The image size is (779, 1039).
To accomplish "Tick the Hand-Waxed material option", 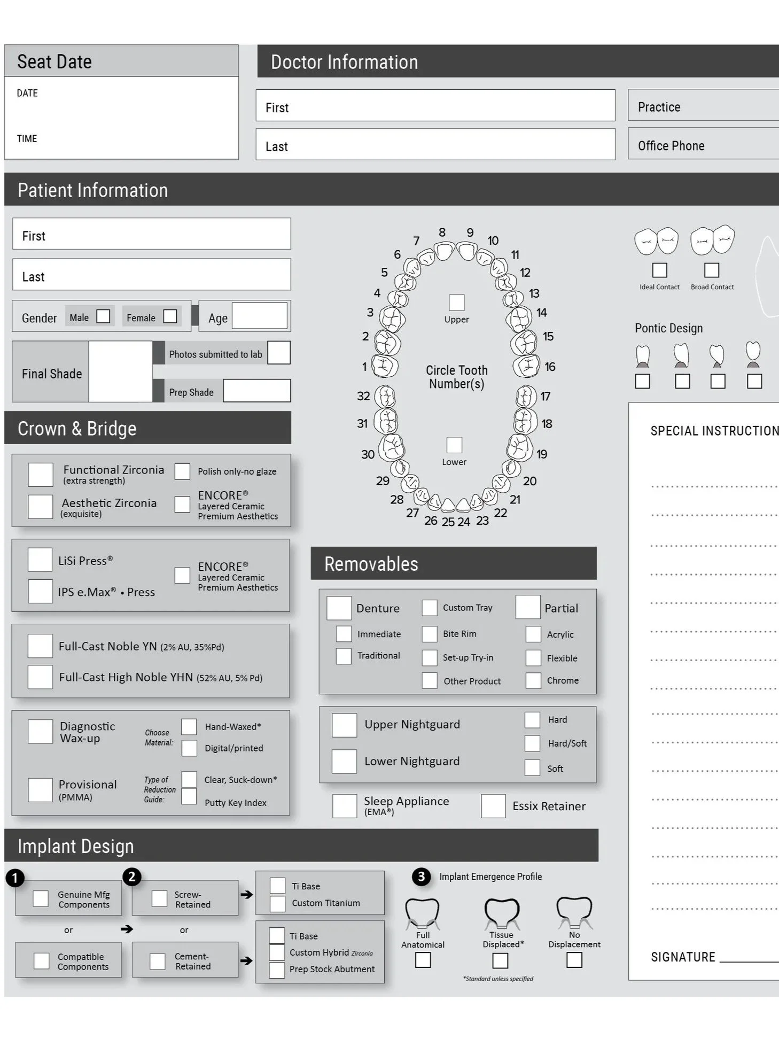I will [189, 726].
